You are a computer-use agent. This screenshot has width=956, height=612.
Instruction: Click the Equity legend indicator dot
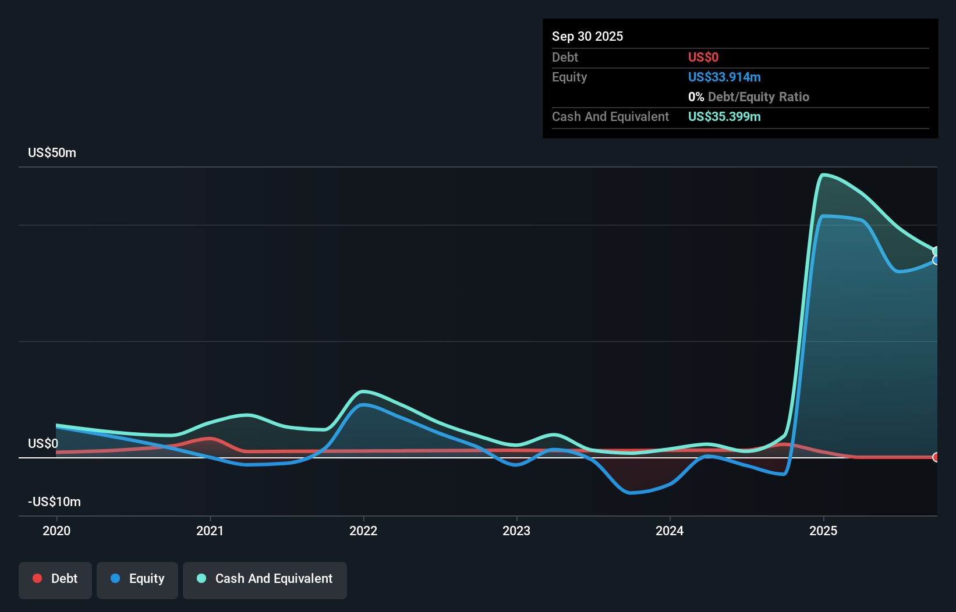117,578
